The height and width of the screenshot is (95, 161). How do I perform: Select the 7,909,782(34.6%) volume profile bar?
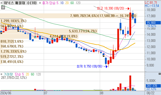click(x=69, y=16)
